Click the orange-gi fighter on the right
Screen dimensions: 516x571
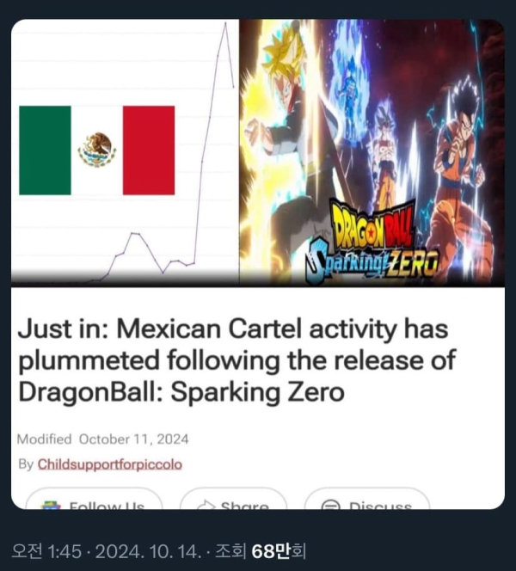click(461, 182)
